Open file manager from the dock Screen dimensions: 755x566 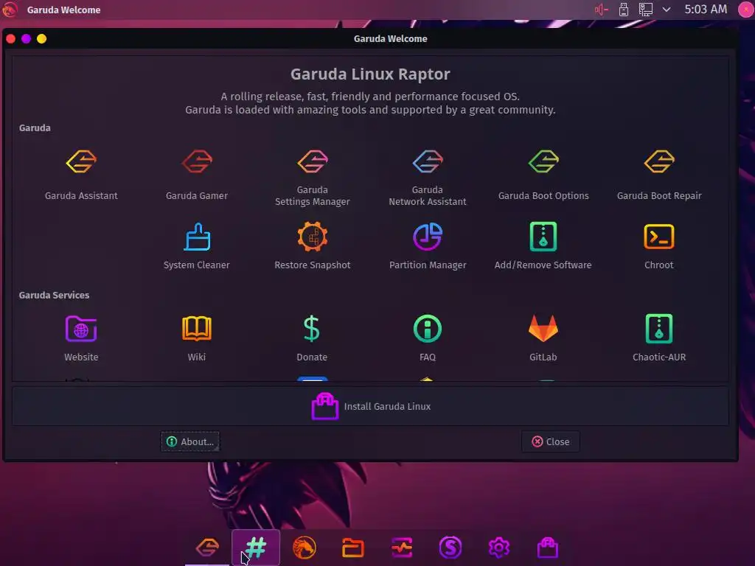353,548
